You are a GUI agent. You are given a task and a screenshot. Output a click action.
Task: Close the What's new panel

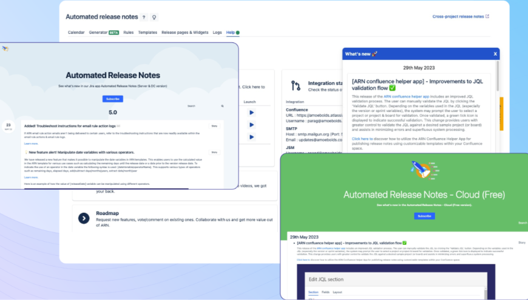click(x=495, y=54)
